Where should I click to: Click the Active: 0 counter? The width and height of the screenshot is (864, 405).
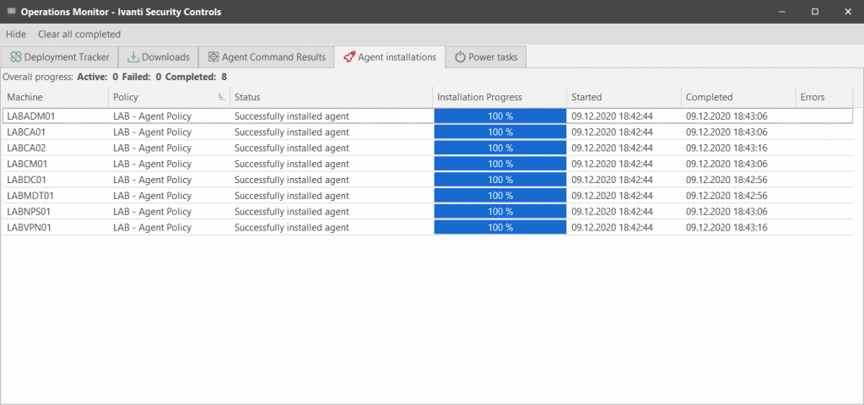coord(98,77)
